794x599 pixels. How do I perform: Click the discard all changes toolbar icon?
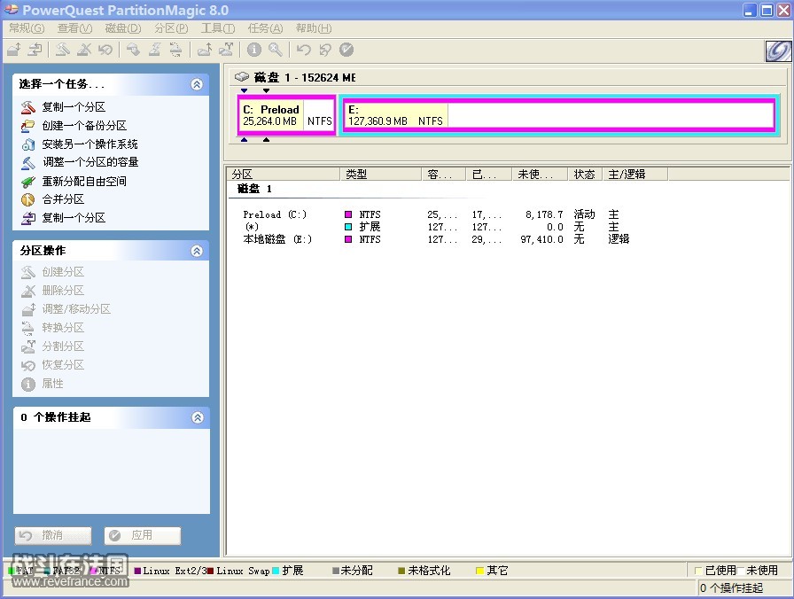pos(325,50)
